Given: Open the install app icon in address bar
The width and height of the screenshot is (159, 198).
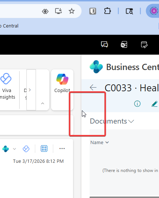Looking at the screenshot, I should tap(58, 11).
